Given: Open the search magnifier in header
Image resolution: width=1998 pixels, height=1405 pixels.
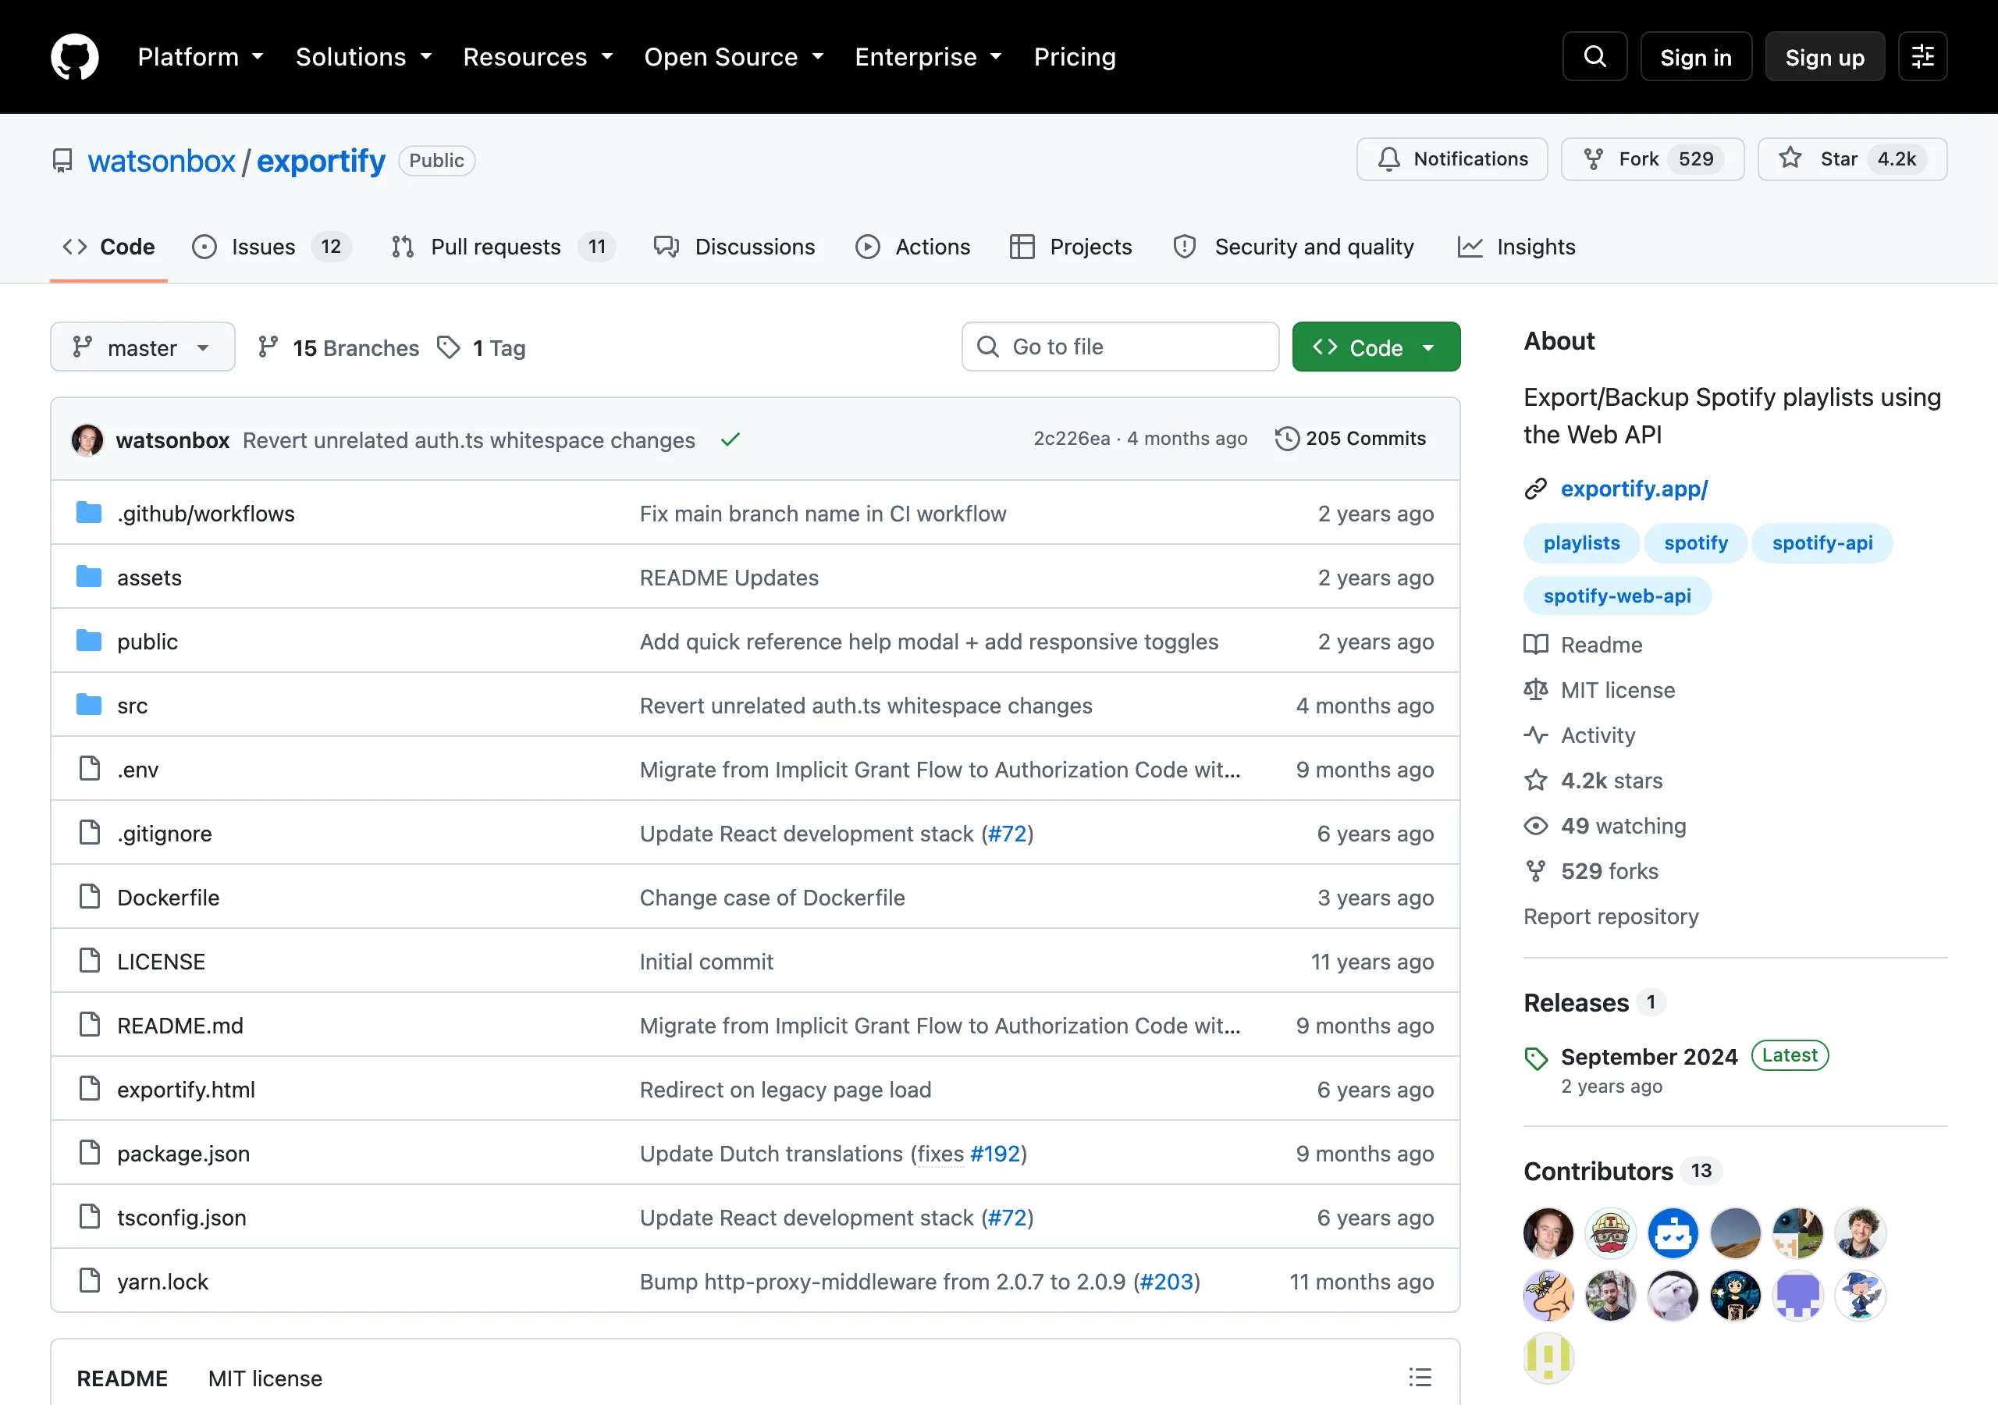Looking at the screenshot, I should click(x=1594, y=56).
